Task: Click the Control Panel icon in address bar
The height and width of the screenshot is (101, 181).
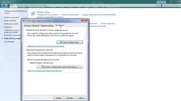Action: click(12, 5)
